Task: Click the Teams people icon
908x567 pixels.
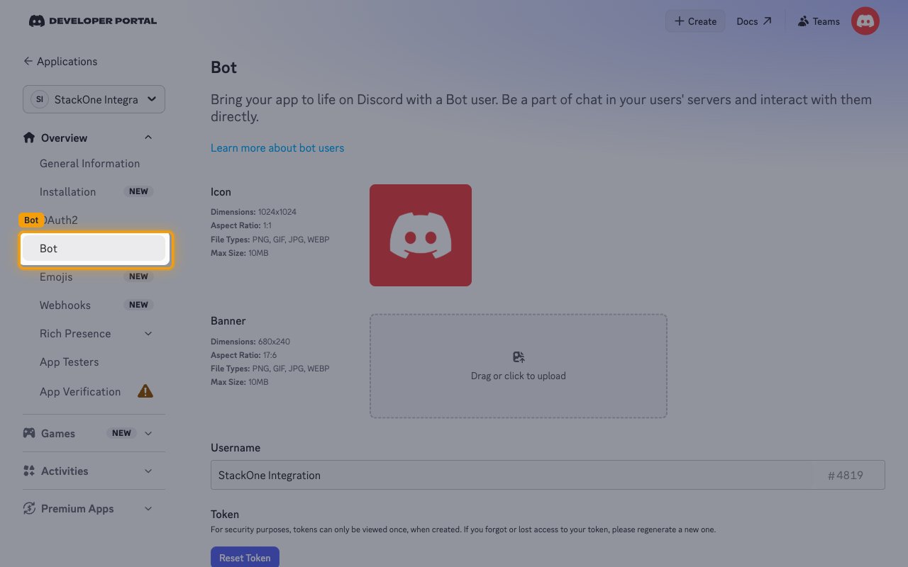Action: coord(803,21)
